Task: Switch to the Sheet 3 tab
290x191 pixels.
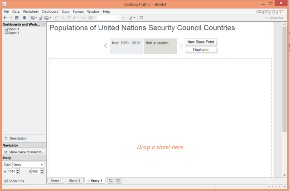Action: [x=74, y=181]
